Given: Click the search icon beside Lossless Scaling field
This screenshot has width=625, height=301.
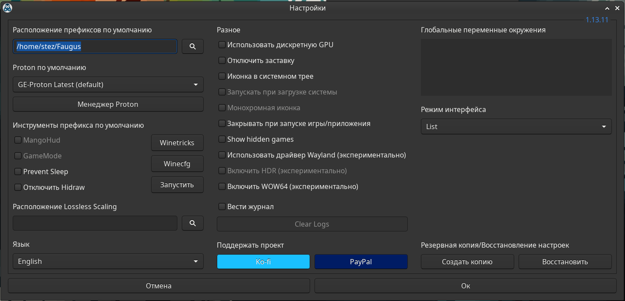Looking at the screenshot, I should [x=193, y=223].
